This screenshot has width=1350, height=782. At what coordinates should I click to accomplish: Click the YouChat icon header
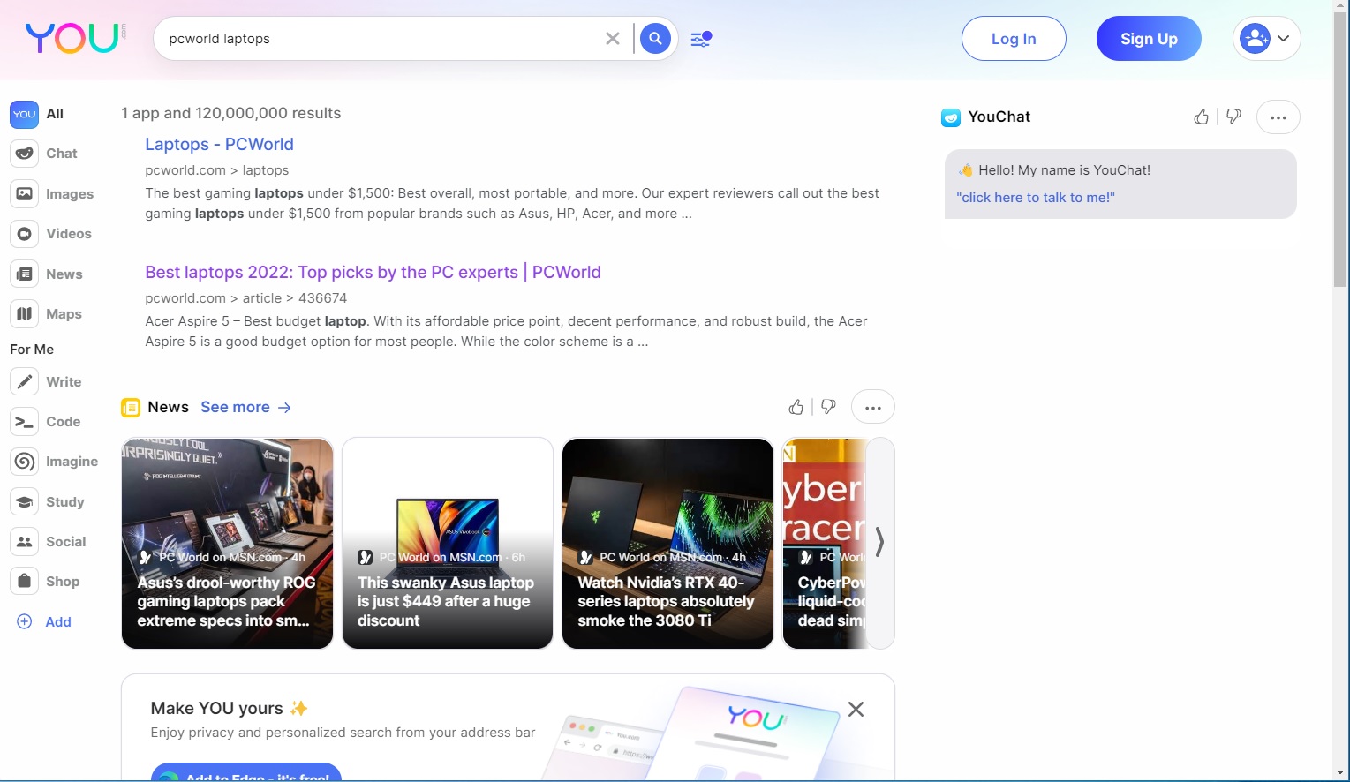tap(951, 117)
